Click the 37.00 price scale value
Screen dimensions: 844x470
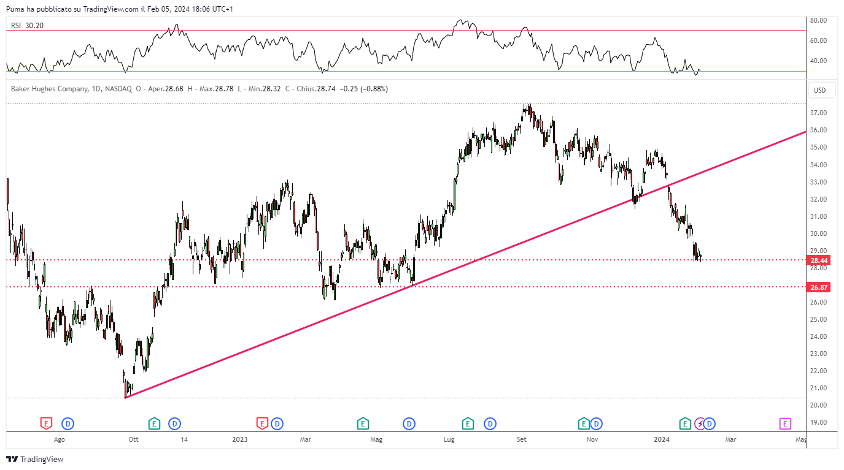tap(819, 113)
